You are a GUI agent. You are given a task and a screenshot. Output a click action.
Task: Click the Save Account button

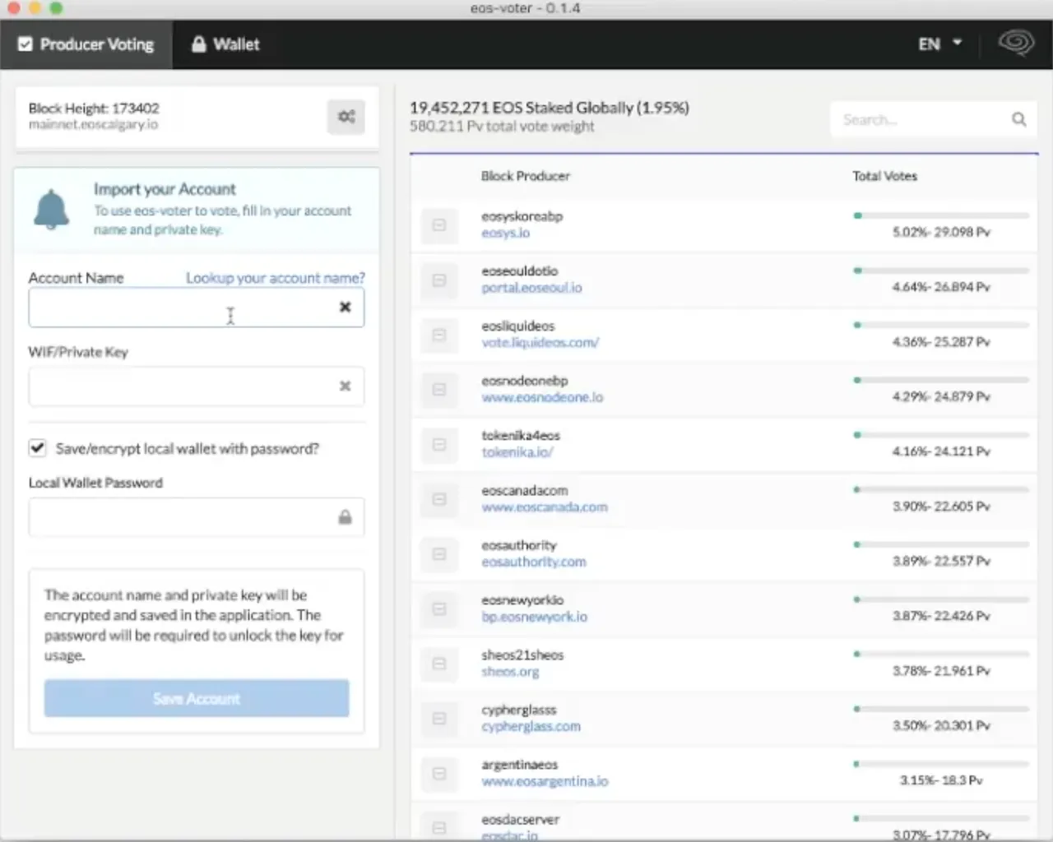(x=197, y=698)
